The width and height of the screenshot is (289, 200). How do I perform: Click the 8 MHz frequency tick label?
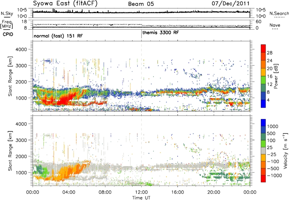(25, 28)
